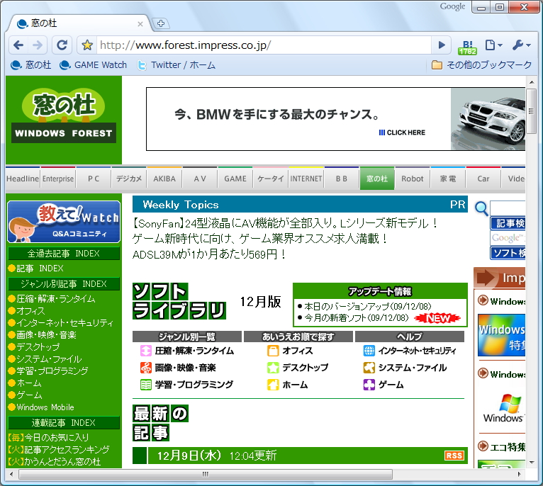This screenshot has width=543, height=486.
Task: Open the SonyFan 24型液晶 topic link
Action: (285, 224)
